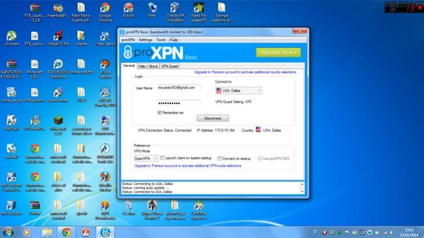Select the Mozilla Firefox desktop icon

coord(105,181)
